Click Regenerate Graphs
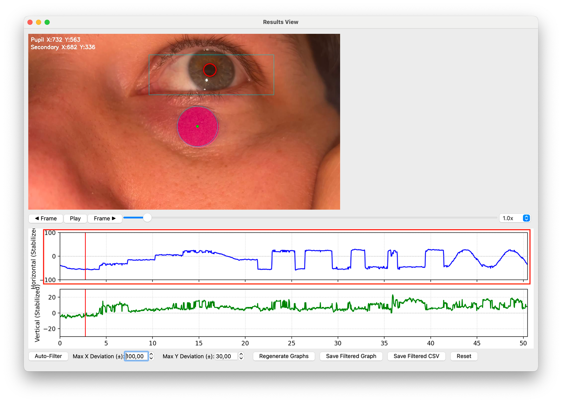This screenshot has width=562, height=403. (283, 356)
